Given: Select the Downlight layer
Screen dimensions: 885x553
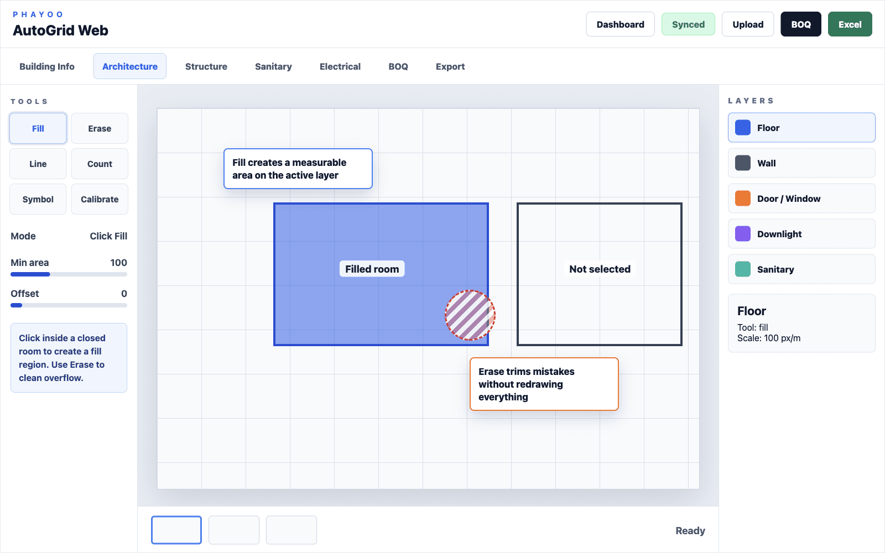Looking at the screenshot, I should (x=801, y=234).
